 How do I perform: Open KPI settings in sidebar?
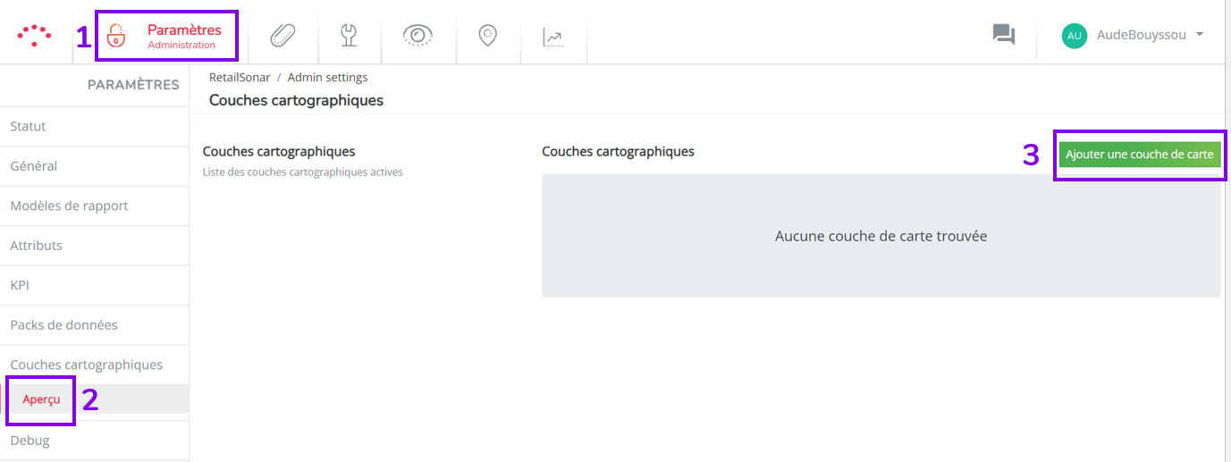95,285
